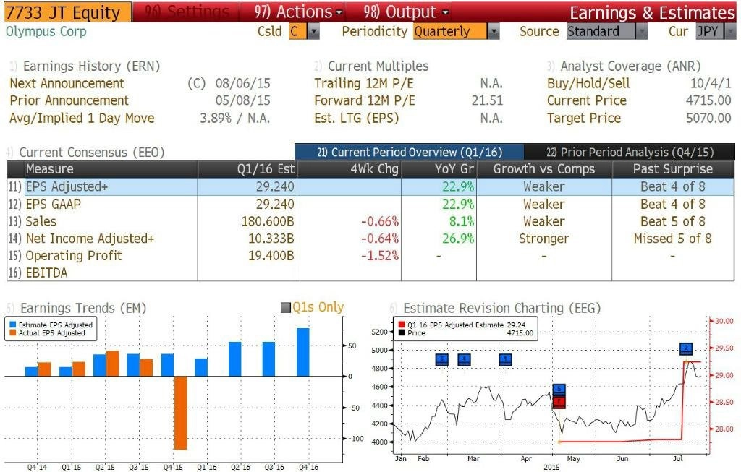Click blue marker 5 above red marker
Screen dimensions: 741x472
[559, 390]
